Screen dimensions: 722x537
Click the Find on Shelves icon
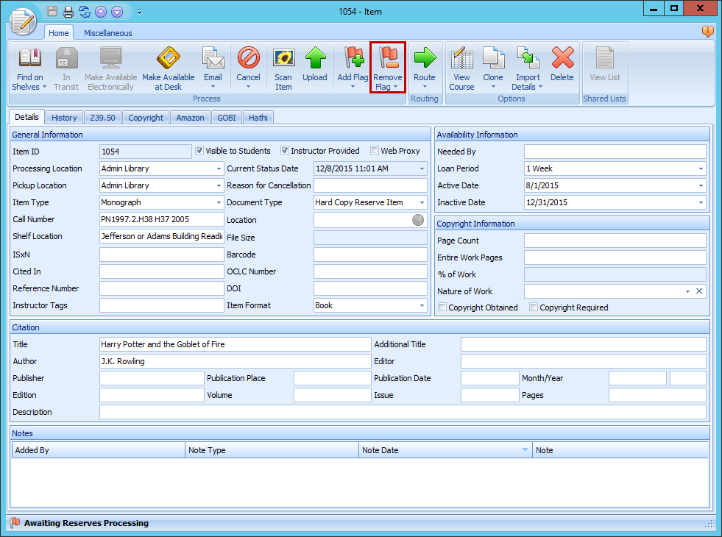click(x=29, y=59)
